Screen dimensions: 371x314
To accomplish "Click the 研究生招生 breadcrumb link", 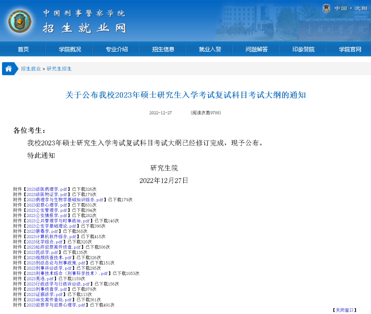I will (59, 69).
